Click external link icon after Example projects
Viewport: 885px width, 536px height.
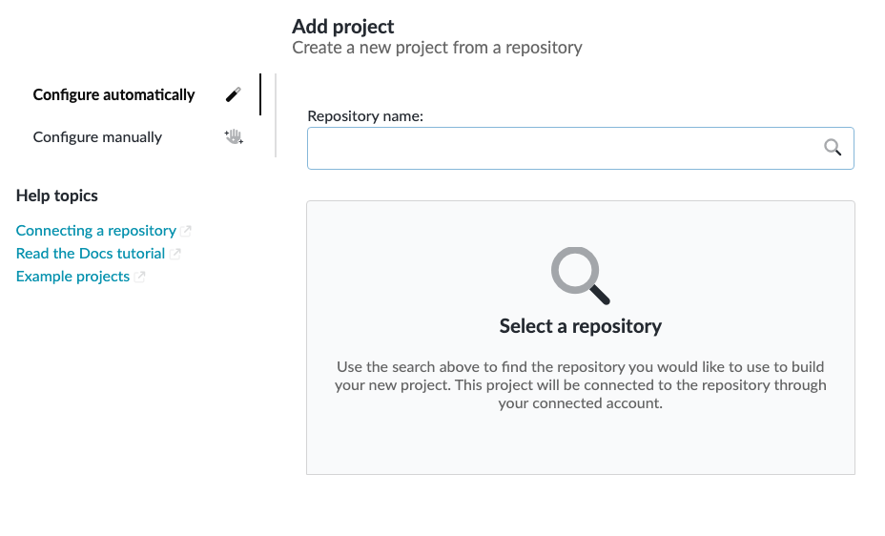[140, 277]
